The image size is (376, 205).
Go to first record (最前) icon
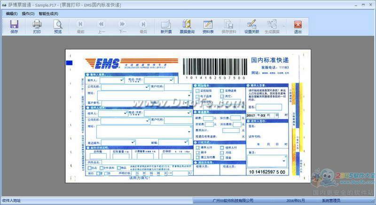point(80,25)
